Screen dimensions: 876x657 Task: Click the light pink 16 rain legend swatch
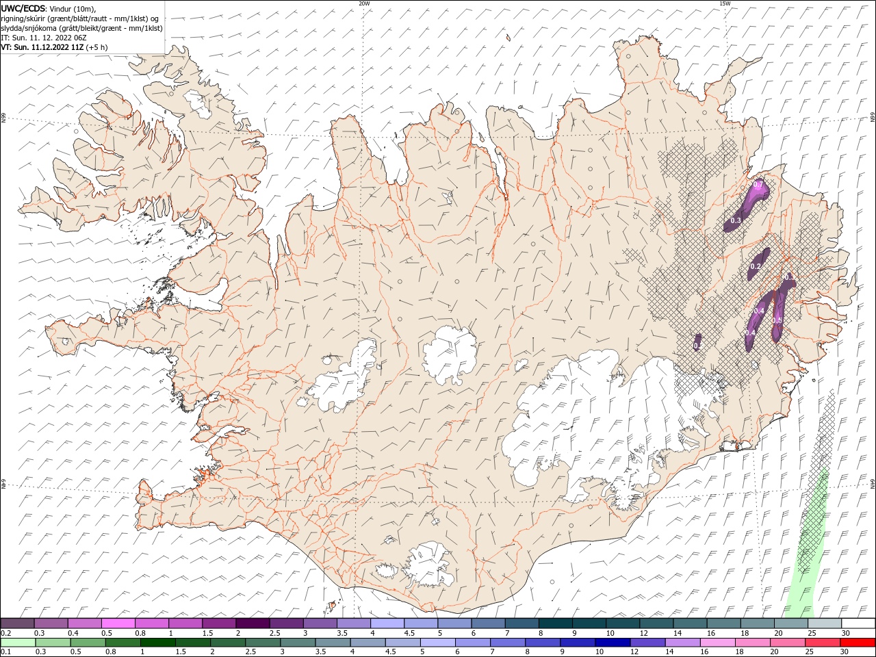(x=717, y=643)
